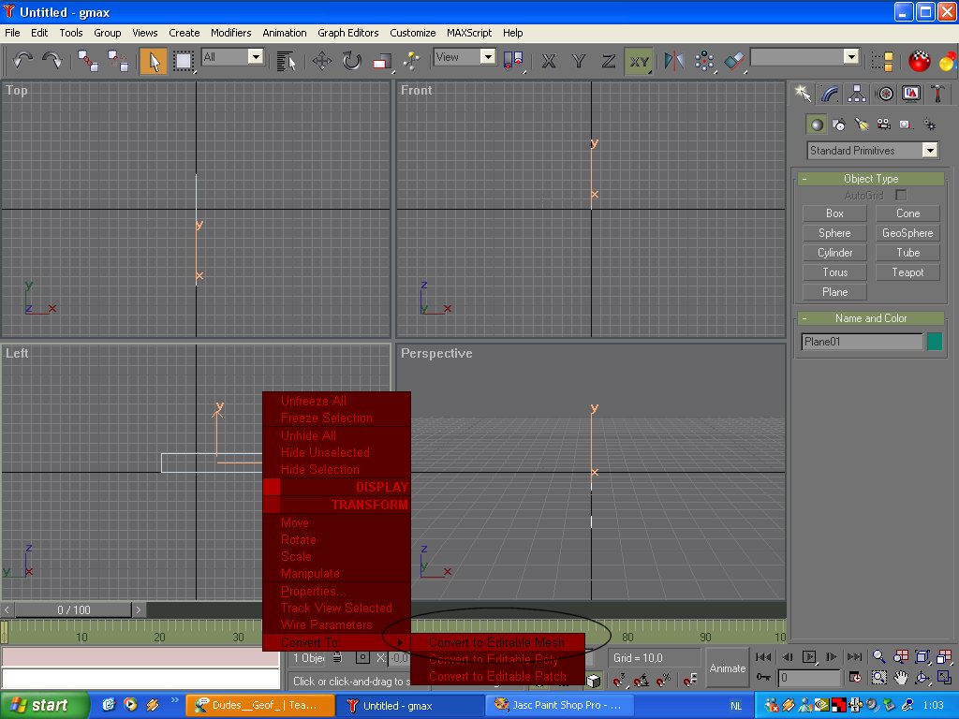Click the Plane01 object color swatch
Viewport: 959px width, 719px height.
(934, 342)
